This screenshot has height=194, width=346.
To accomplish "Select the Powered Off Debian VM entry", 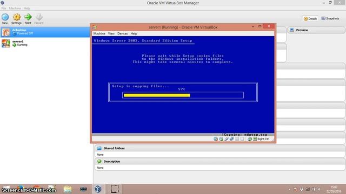I will click(x=45, y=32).
